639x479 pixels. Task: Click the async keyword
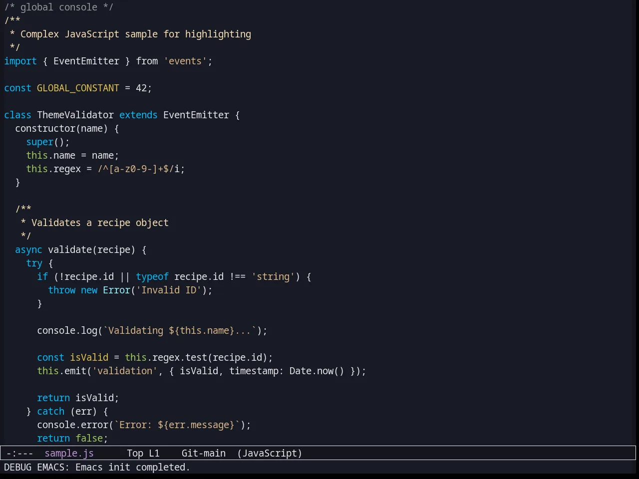click(28, 249)
